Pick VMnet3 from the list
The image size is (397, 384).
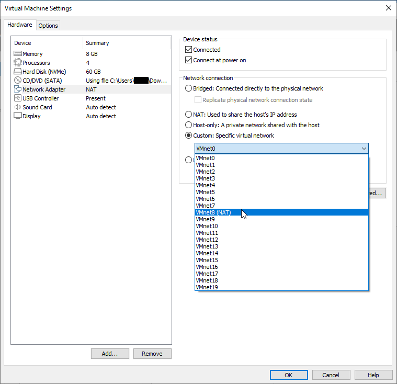281,178
